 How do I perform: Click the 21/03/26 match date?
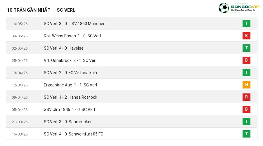tap(20, 122)
